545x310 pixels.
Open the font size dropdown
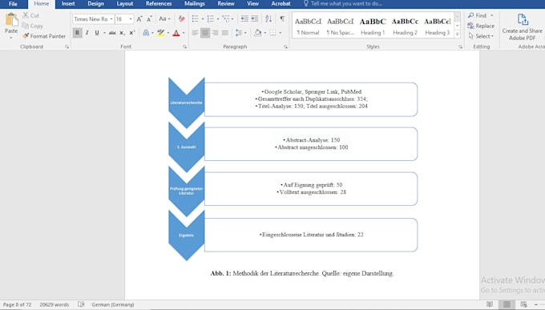coord(131,18)
